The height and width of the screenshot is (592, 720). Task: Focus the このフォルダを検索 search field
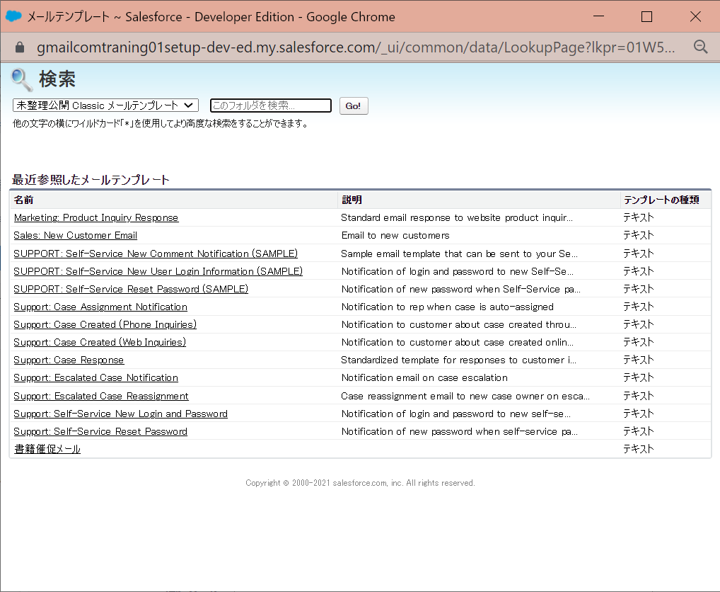(270, 106)
